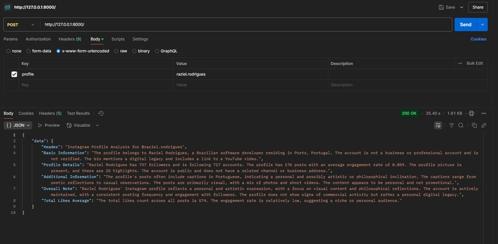Image resolution: width=498 pixels, height=244 pixels.
Task: Click the Save floppy disk icon
Action: 441,7
